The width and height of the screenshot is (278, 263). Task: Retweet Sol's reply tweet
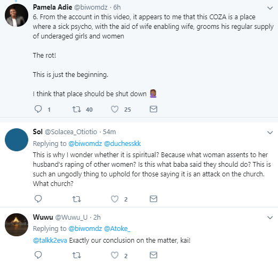[x=77, y=199]
